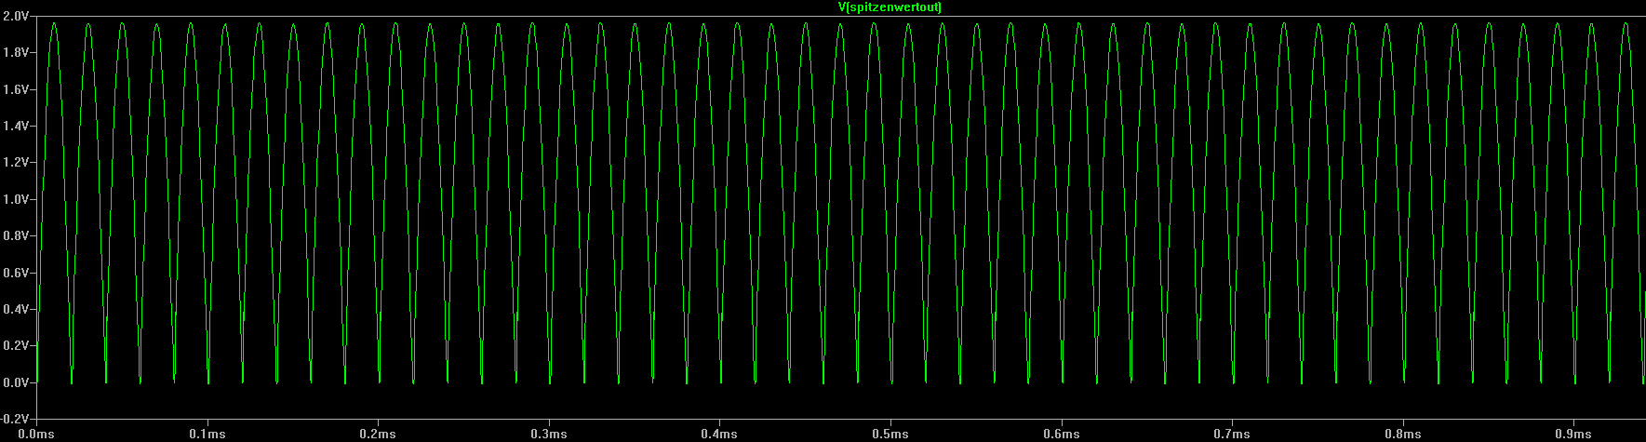Click the 0.6V vertical axis label
Screen dimensions: 1646x442
[15, 273]
